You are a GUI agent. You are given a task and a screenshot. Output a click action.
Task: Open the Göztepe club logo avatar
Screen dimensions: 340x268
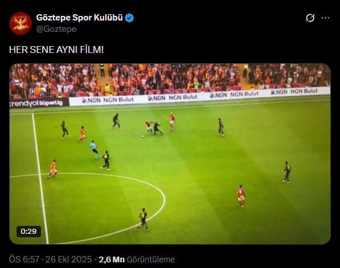tap(20, 23)
